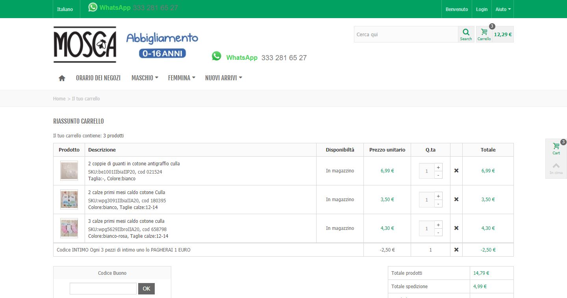Click the MOSCA store logo
This screenshot has height=298, width=567.
[85, 44]
